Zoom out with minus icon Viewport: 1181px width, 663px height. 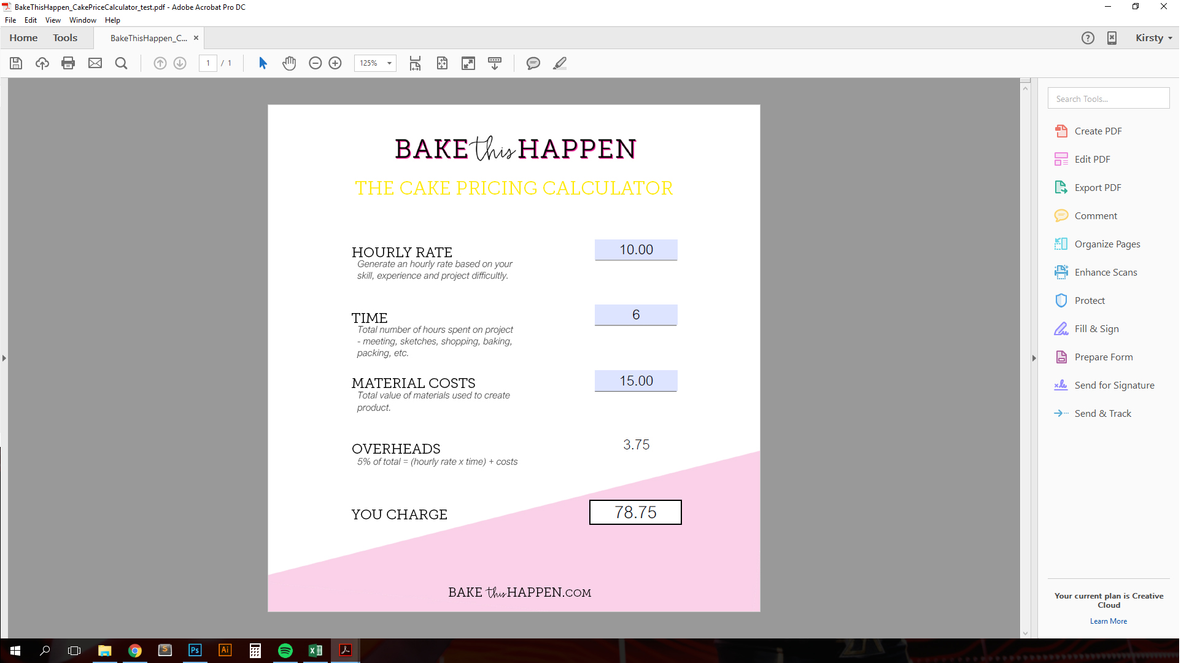coord(315,63)
